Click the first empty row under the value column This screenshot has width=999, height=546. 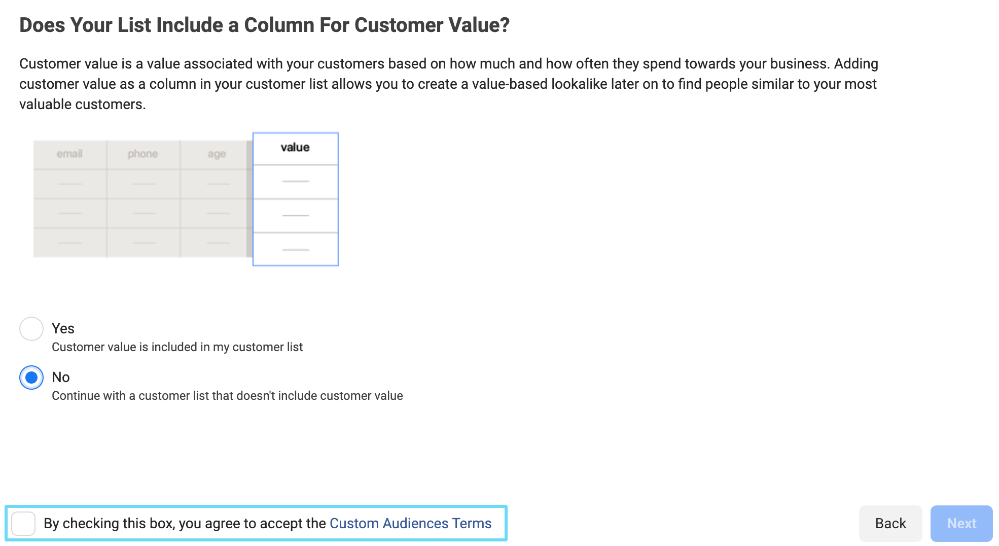[x=295, y=181]
